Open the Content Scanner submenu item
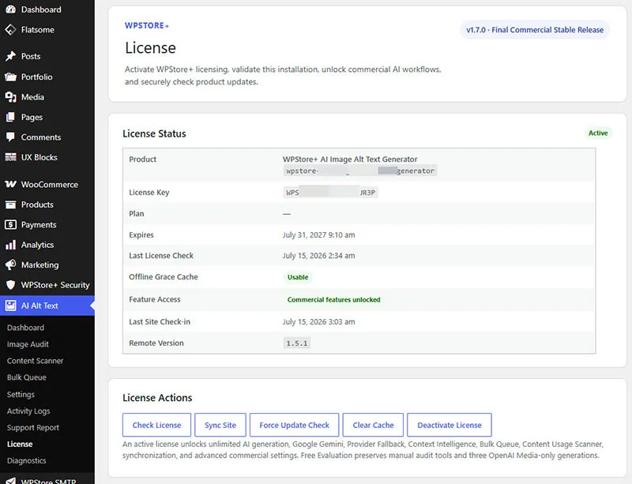The width and height of the screenshot is (632, 484). click(x=35, y=361)
